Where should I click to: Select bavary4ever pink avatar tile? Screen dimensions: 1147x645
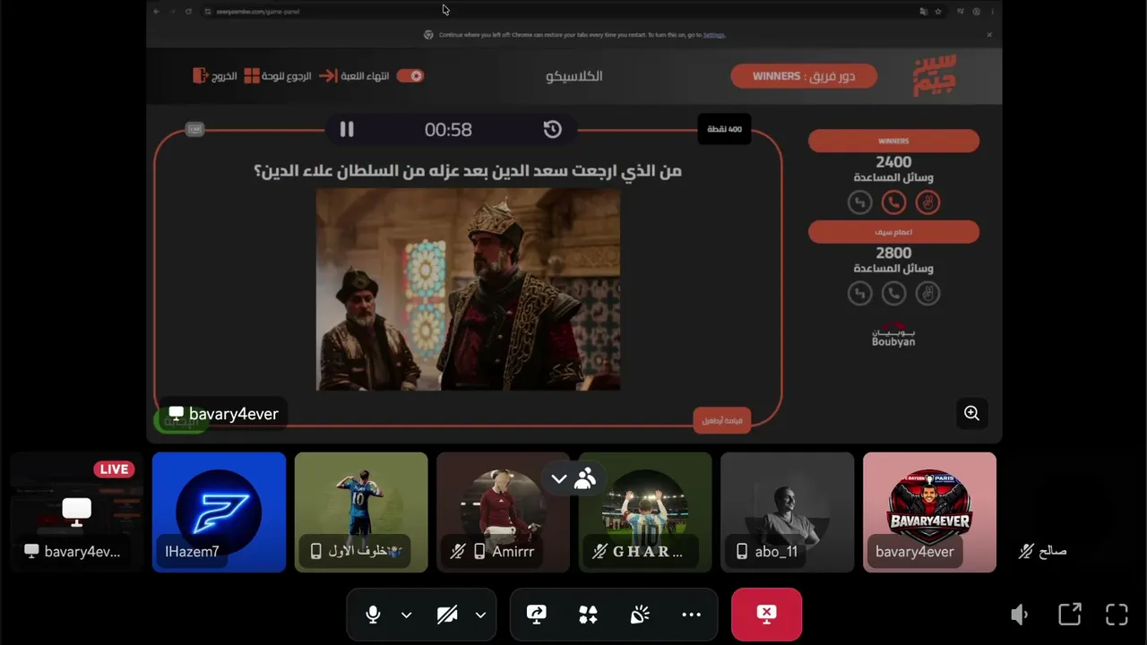929,512
